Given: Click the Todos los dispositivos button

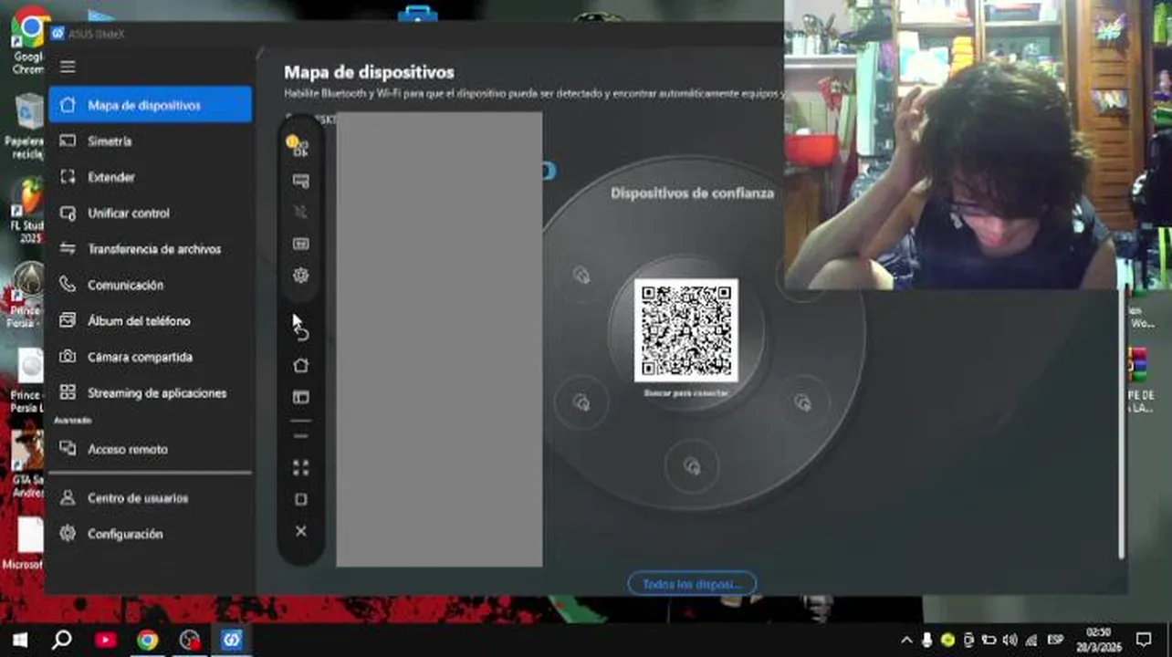Looking at the screenshot, I should [692, 584].
